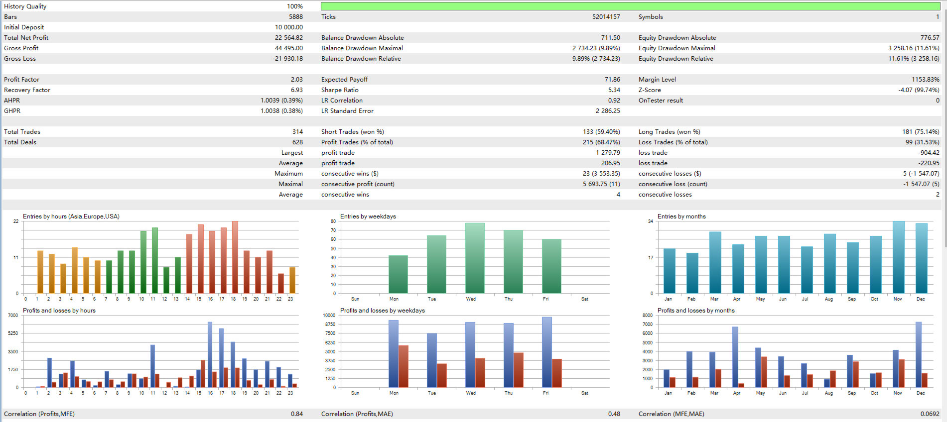This screenshot has height=422, width=947.
Task: Click the Bars value 5888
Action: (x=295, y=17)
